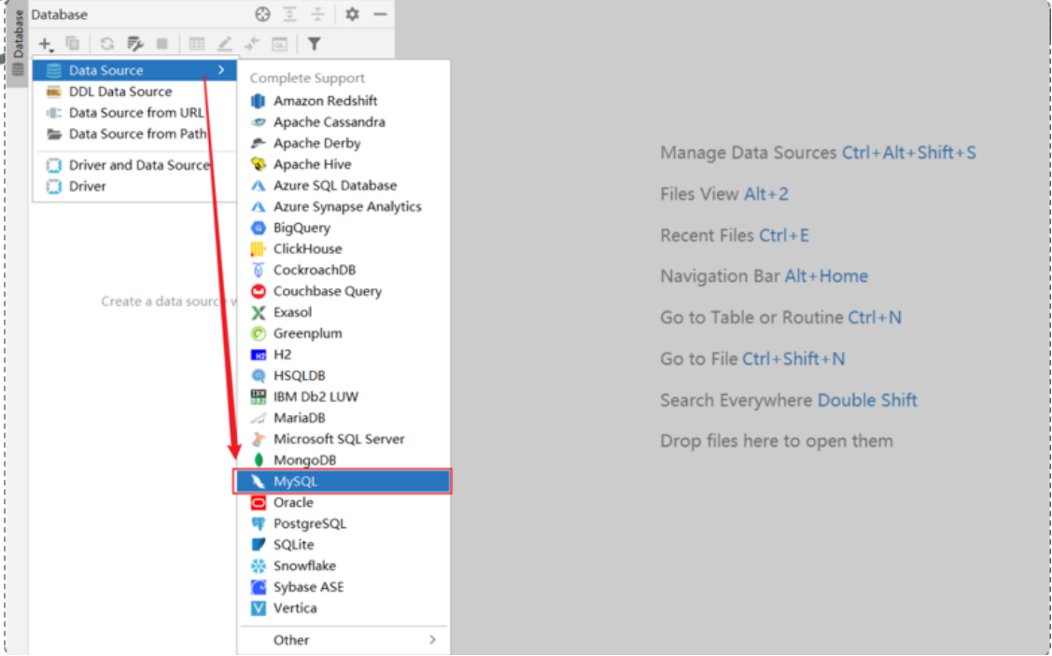Viewport: 1052px width, 656px height.
Task: Select PostgreSQL data source
Action: coord(344,523)
